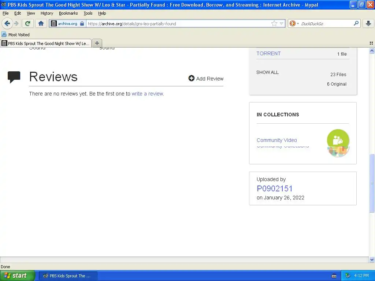Click the tab groups grid icon
375x281 pixels.
(x=371, y=43)
